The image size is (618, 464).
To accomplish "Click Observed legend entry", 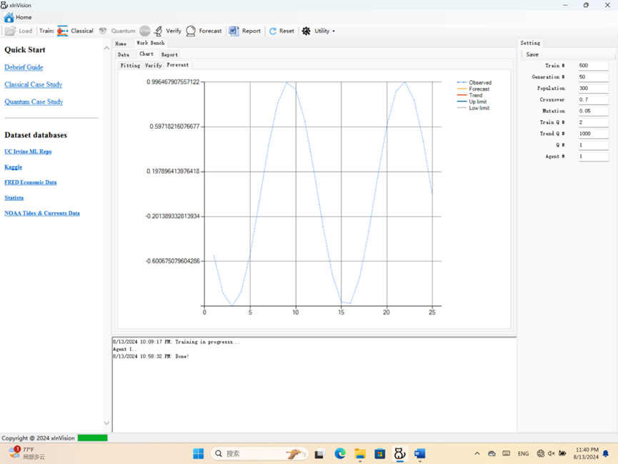I will 474,82.
